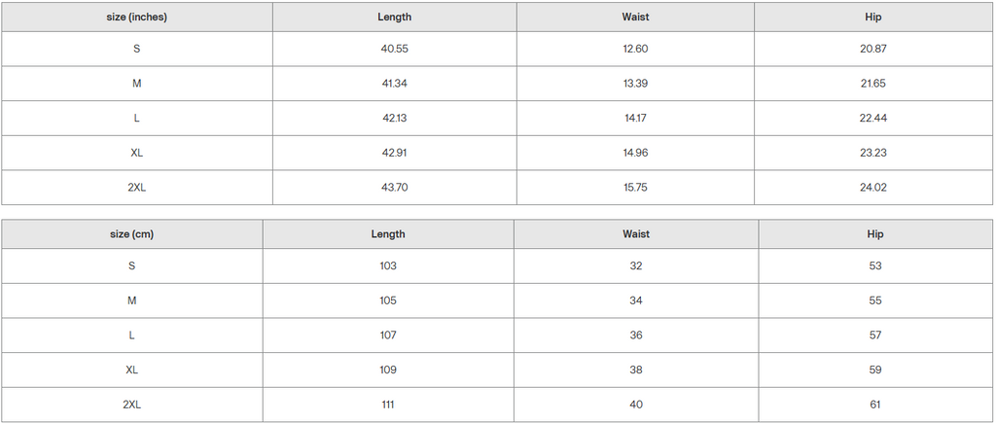Click the 'size (inches)' header cell
This screenshot has width=996, height=423.
[136, 17]
